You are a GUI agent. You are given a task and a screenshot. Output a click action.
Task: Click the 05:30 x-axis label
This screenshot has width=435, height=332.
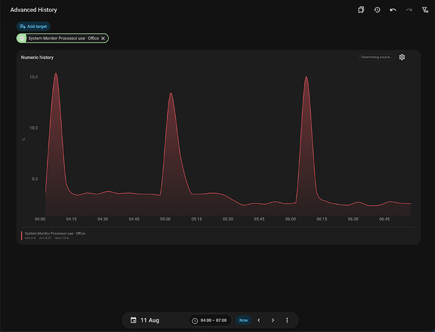227,219
